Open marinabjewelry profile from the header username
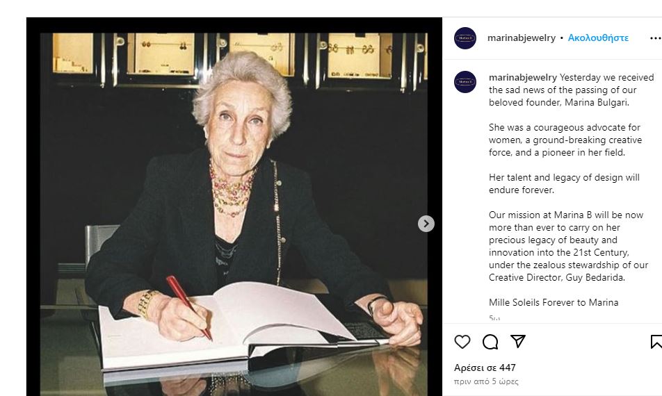The width and height of the screenshot is (662, 396). click(x=522, y=38)
